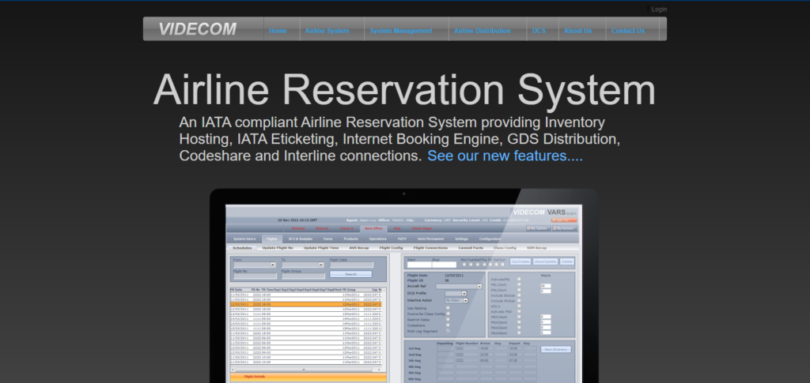Choose DCS from the navigation bar
The width and height of the screenshot is (810, 383).
pos(539,31)
